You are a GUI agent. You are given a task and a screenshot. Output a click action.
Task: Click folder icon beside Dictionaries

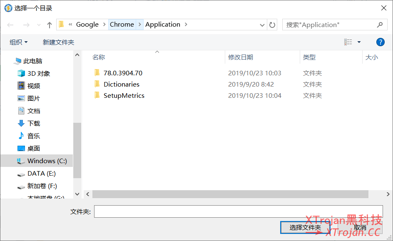(x=97, y=84)
